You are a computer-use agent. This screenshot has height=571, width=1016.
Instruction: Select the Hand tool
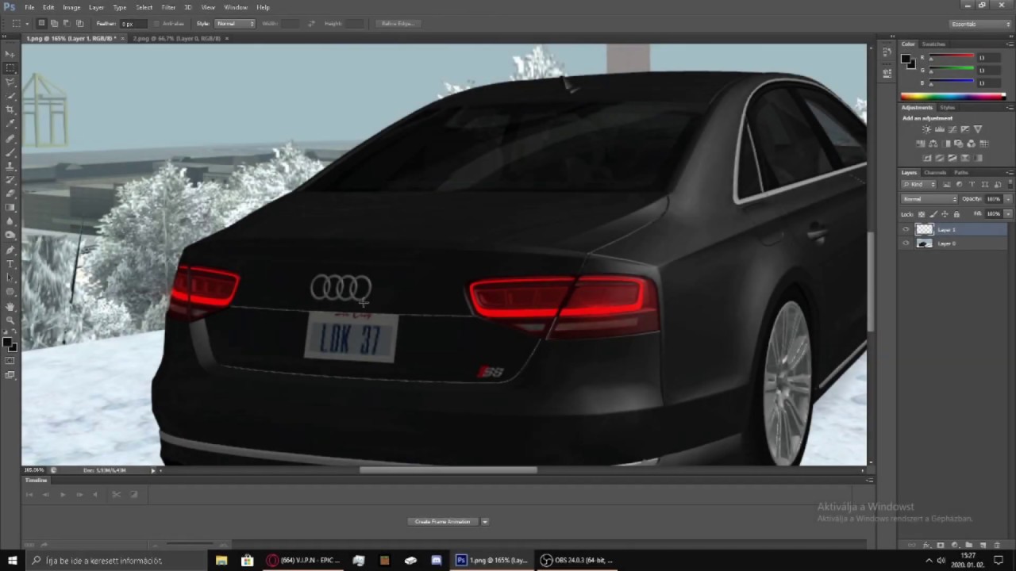click(x=11, y=305)
